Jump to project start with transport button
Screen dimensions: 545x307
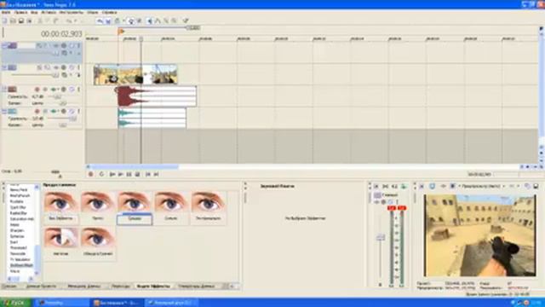pos(147,174)
